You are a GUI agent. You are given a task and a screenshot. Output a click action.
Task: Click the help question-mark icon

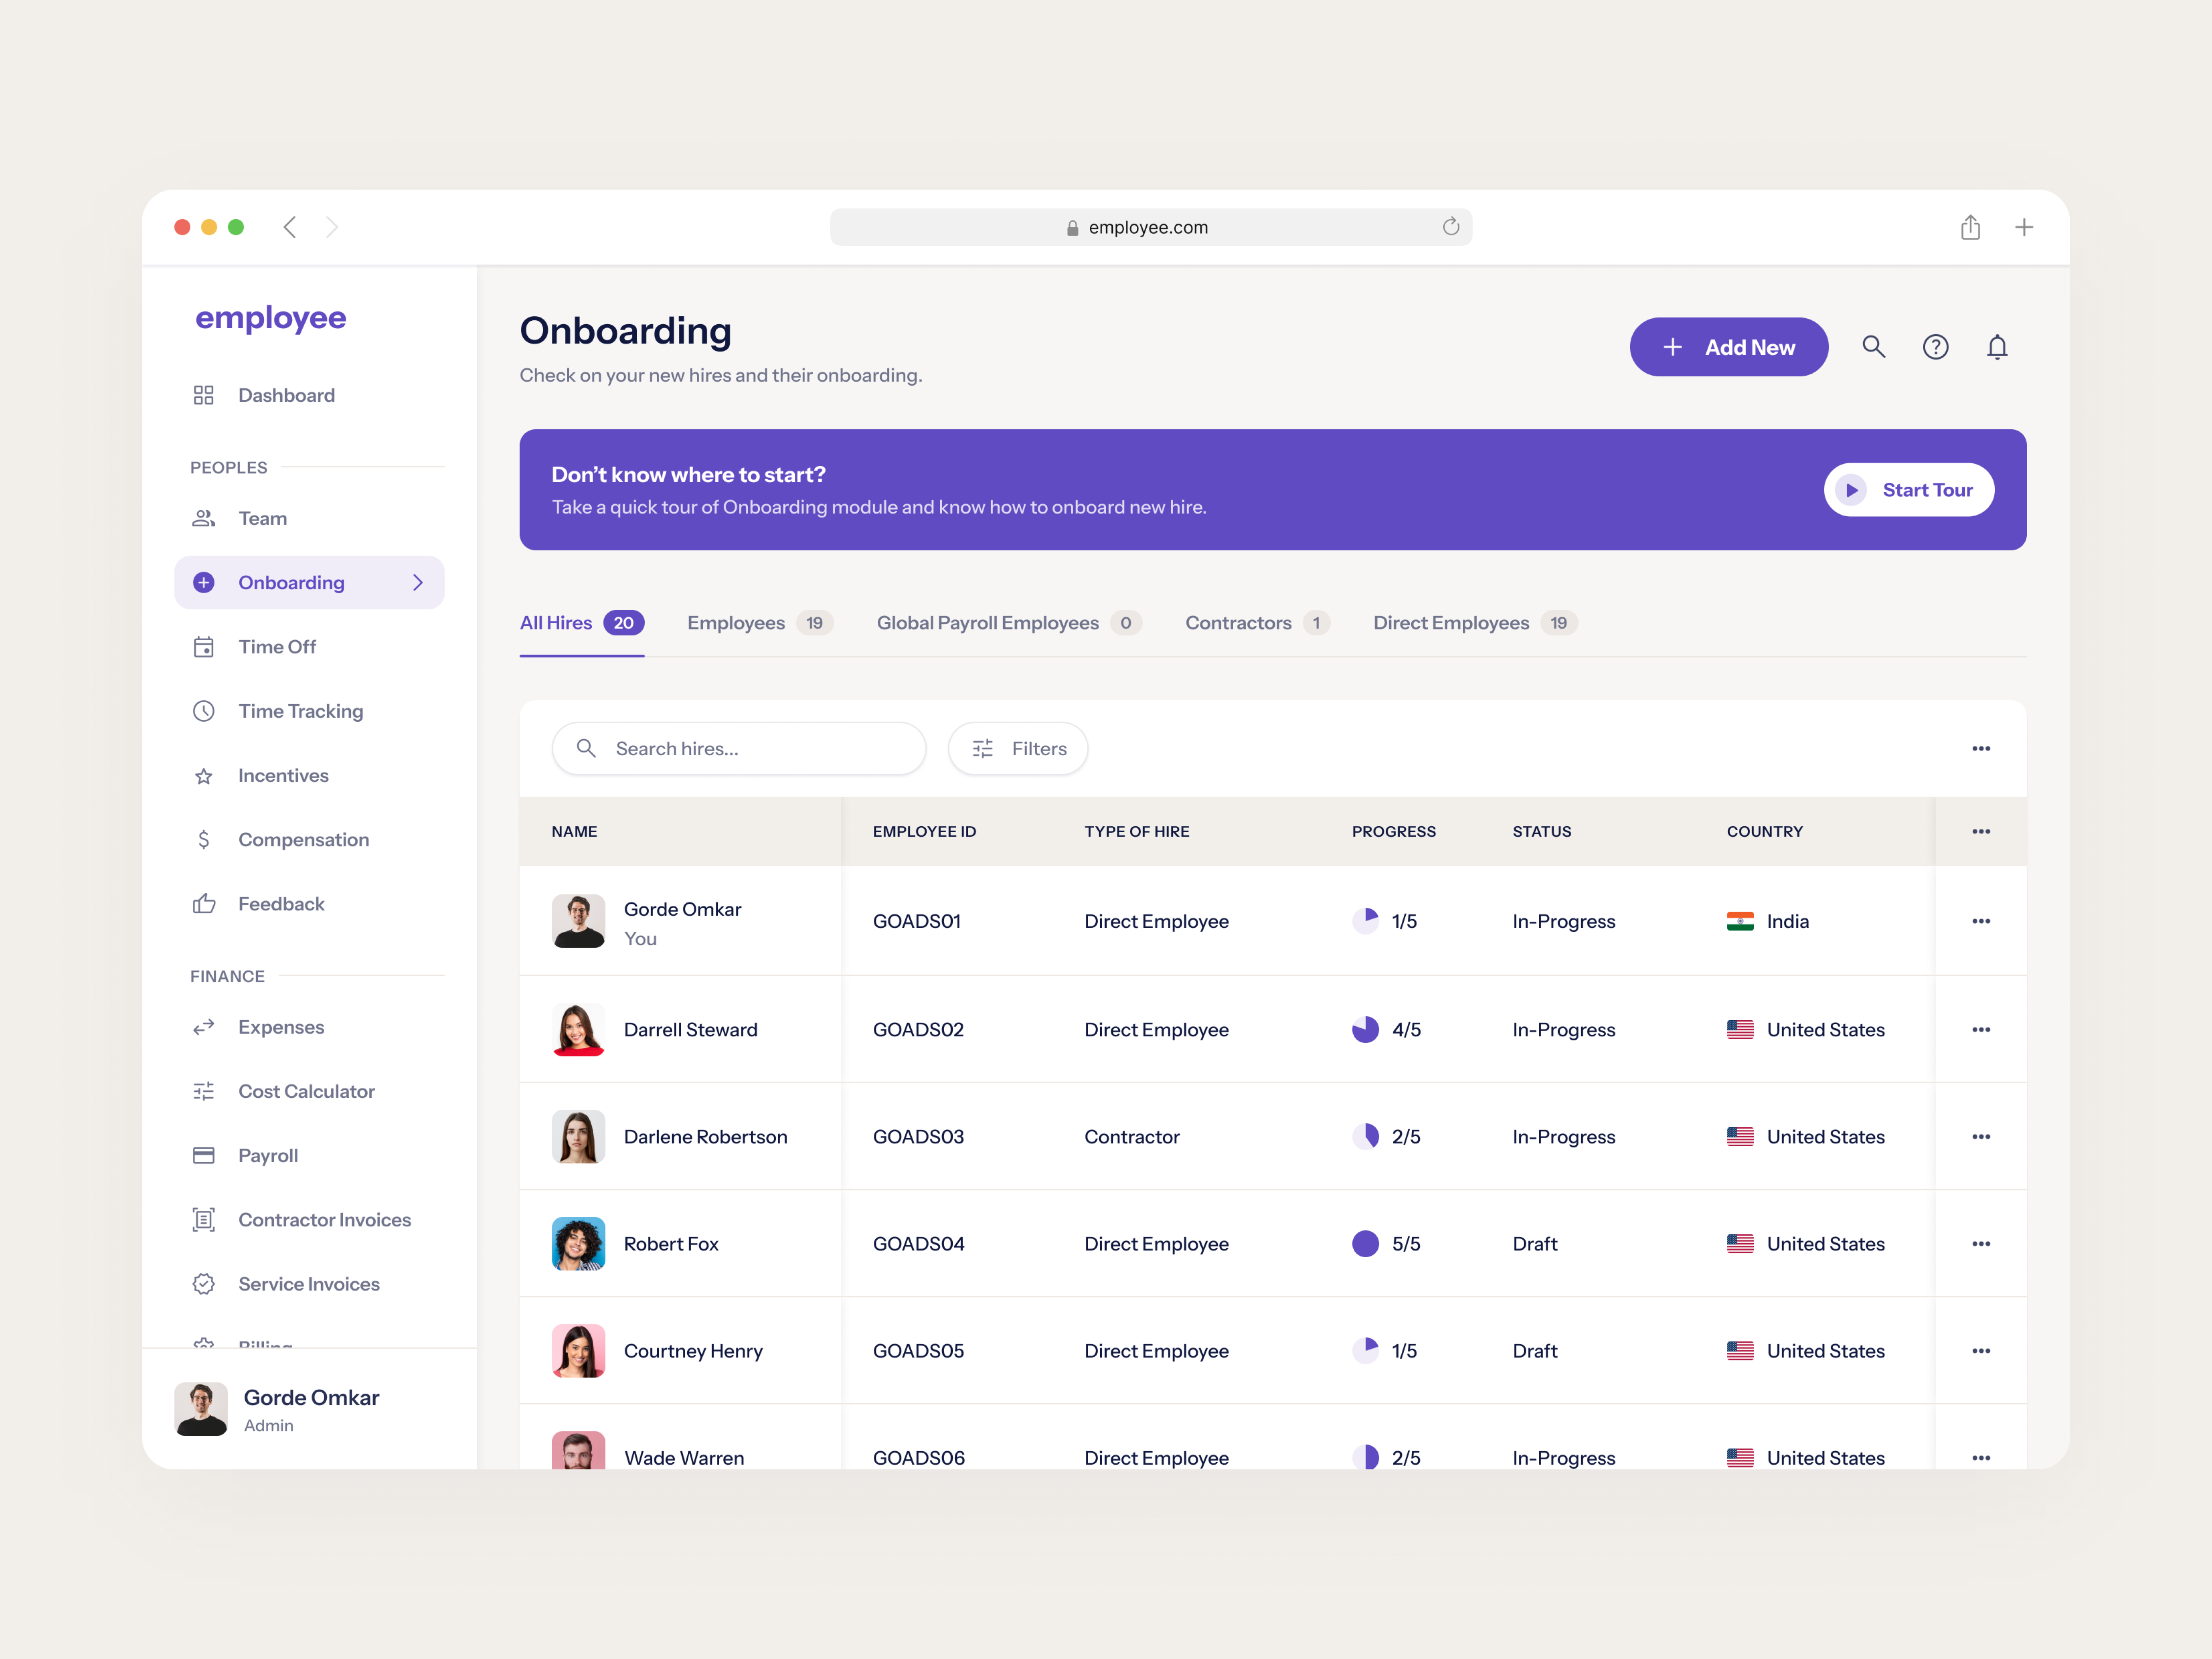click(x=1936, y=346)
